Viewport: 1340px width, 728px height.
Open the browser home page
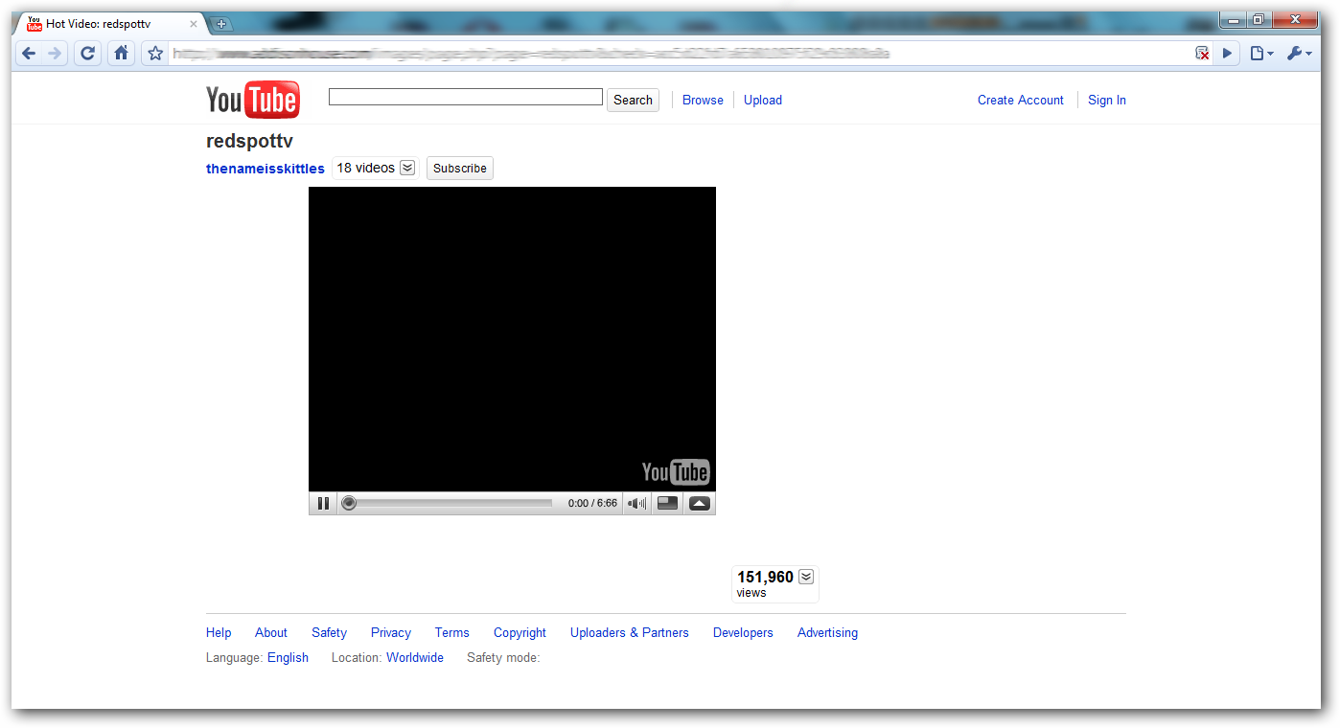point(121,54)
